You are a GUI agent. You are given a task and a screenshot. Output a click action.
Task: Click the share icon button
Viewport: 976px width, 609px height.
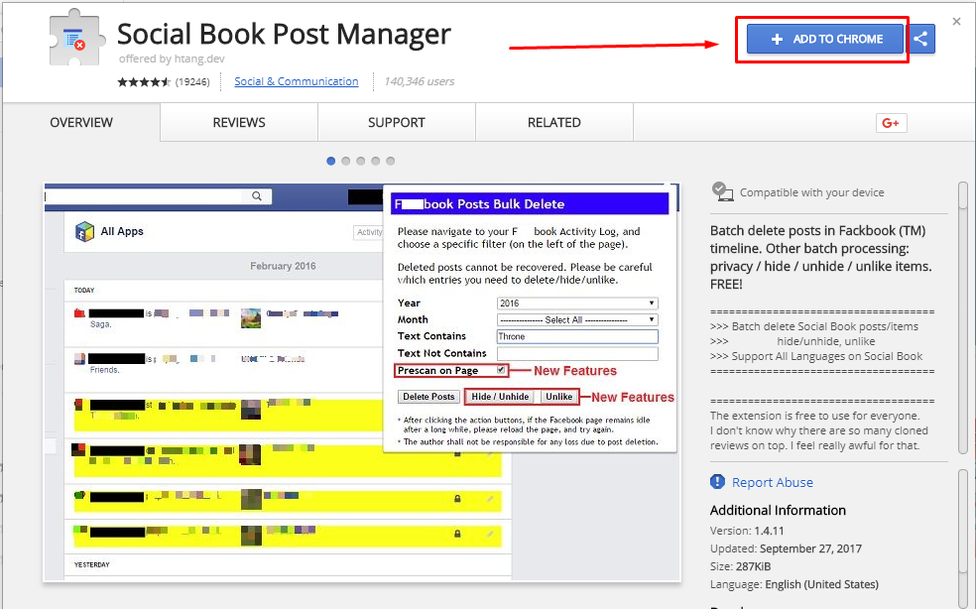coord(921,40)
